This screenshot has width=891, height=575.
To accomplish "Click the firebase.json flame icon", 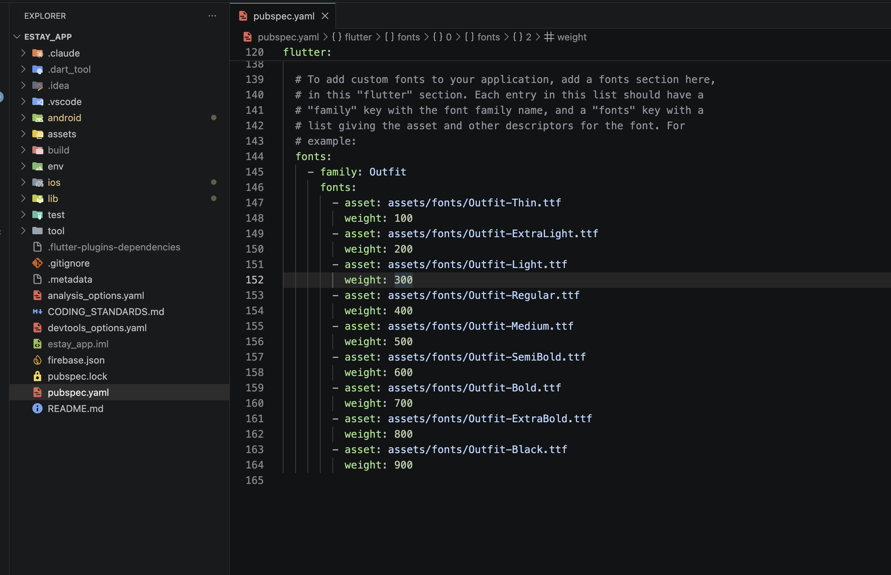I will pyautogui.click(x=37, y=360).
